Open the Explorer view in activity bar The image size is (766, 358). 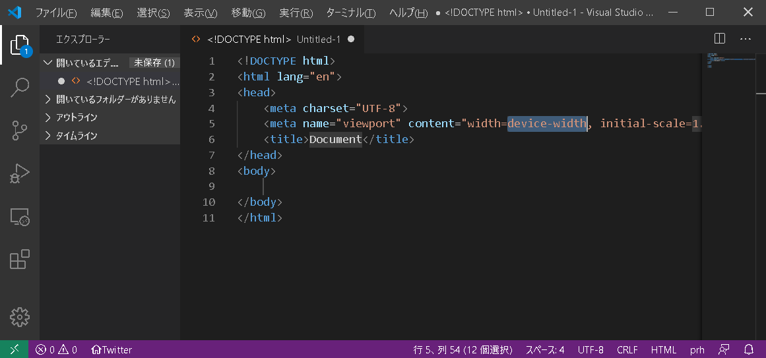20,45
